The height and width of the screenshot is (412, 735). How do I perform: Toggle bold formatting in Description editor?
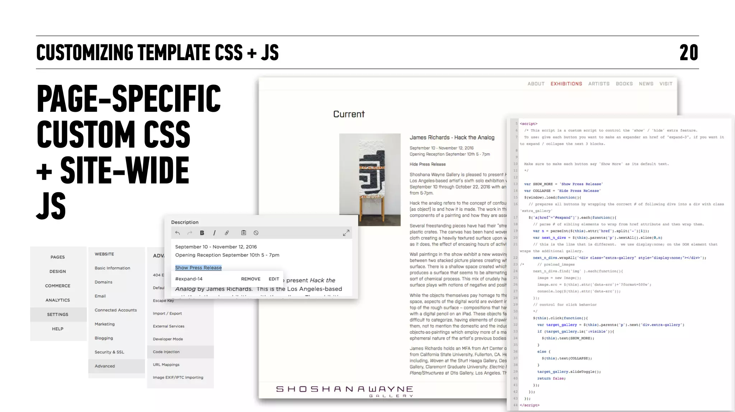202,233
